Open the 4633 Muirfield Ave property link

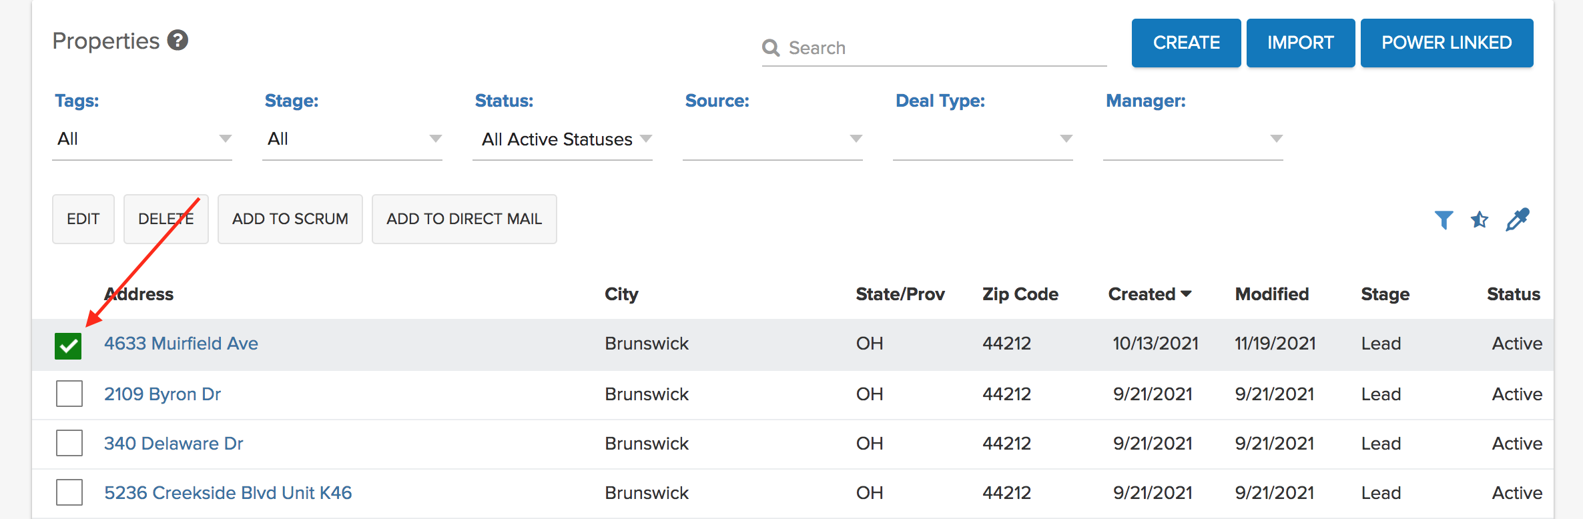click(181, 344)
